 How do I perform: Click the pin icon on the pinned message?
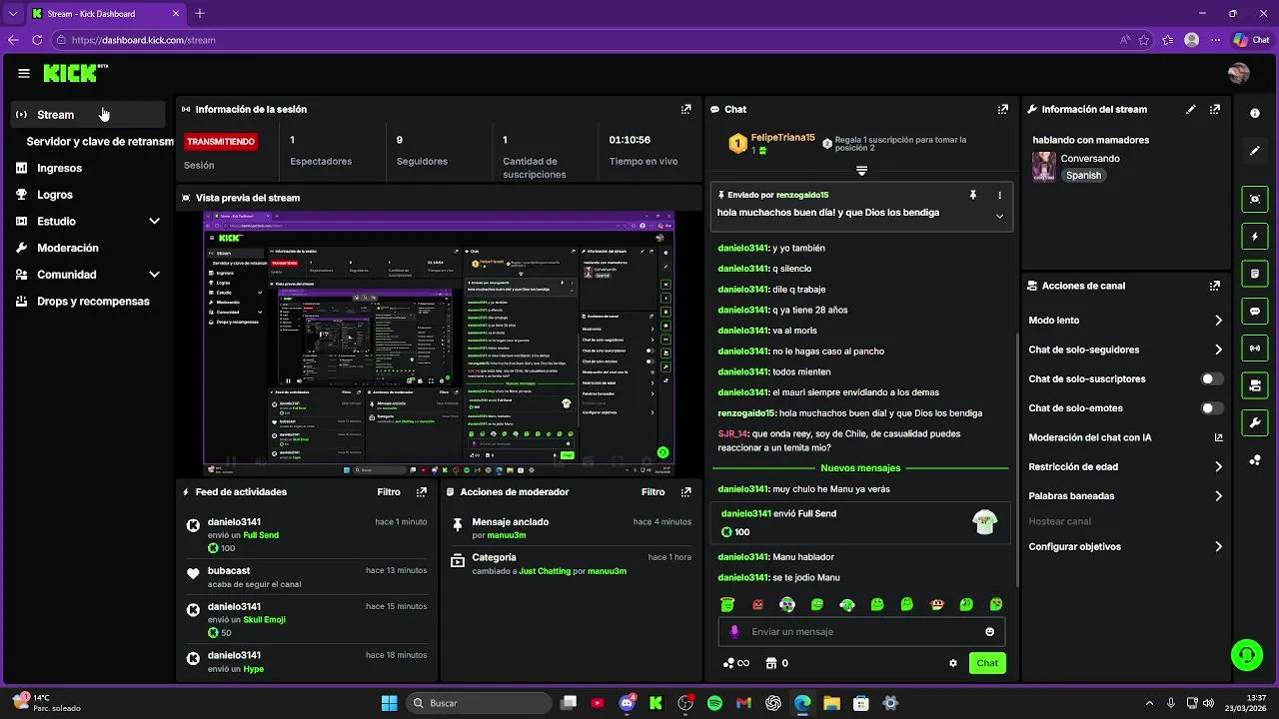click(972, 195)
